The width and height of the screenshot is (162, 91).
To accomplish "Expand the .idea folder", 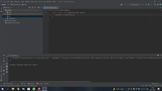I will pos(5,12).
